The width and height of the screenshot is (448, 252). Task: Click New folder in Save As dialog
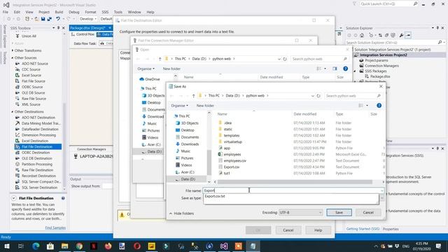tap(205, 106)
